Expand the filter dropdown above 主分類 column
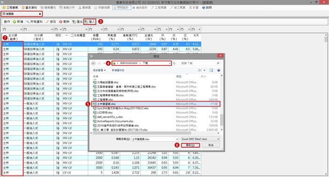Screen dimensions: 329x177 (21, 29)
